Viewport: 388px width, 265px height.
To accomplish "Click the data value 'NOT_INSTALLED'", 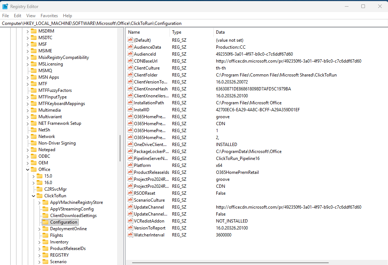I will 232,221.
